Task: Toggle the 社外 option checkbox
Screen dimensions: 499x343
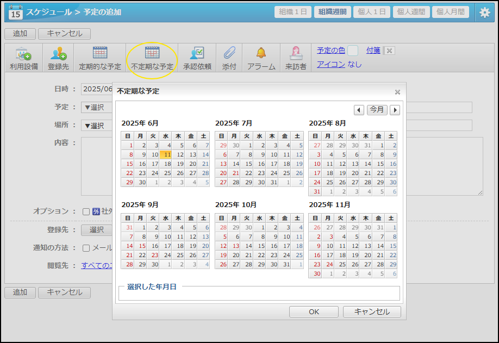Action: tap(86, 211)
